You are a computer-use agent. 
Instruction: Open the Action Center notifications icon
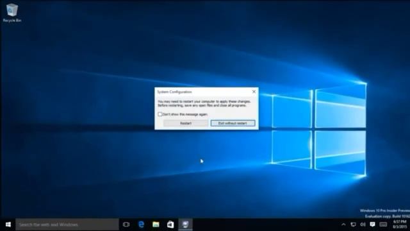tap(373, 225)
